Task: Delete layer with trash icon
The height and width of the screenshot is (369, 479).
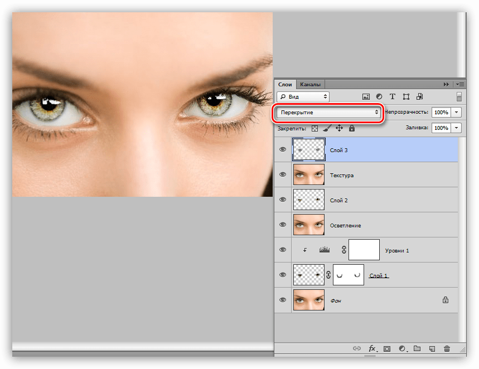Action: [x=447, y=348]
